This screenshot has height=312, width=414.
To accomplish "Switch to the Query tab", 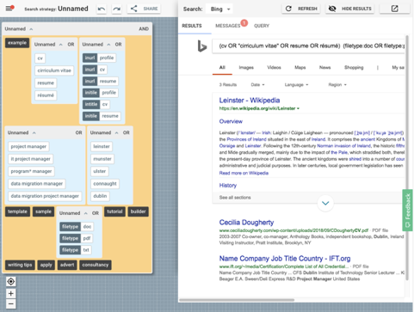I will (262, 26).
